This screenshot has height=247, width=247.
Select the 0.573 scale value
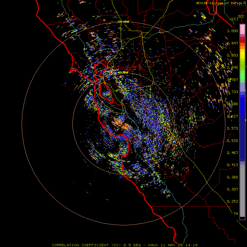(232, 128)
